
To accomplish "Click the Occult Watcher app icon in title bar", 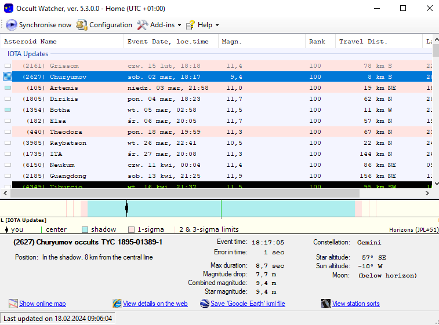I will point(8,8).
